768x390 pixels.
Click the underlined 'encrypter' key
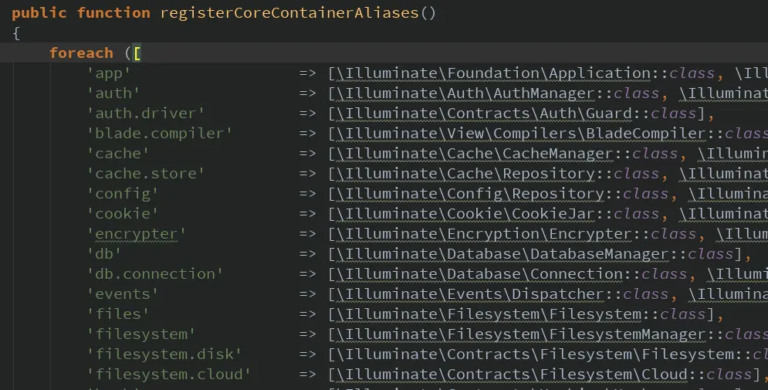coord(136,234)
